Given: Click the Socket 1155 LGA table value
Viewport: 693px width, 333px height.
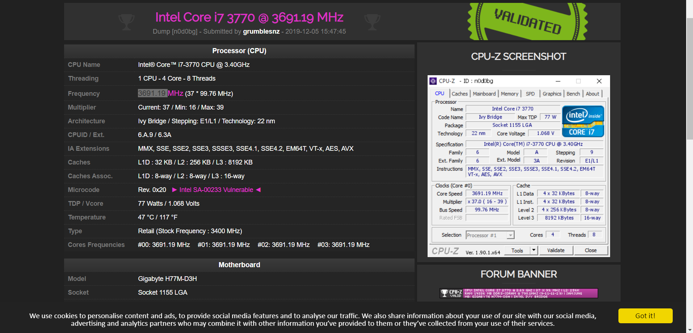Looking at the screenshot, I should click(163, 293).
